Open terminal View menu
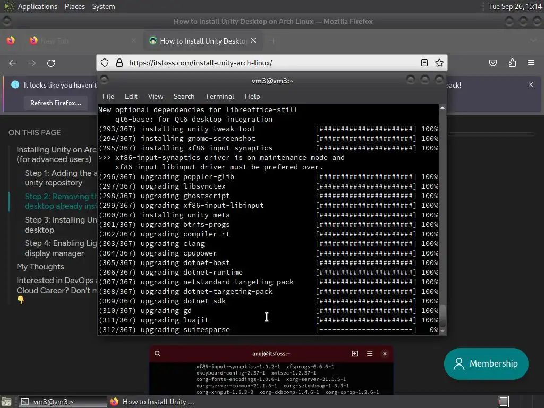The image size is (544, 408). point(156,97)
